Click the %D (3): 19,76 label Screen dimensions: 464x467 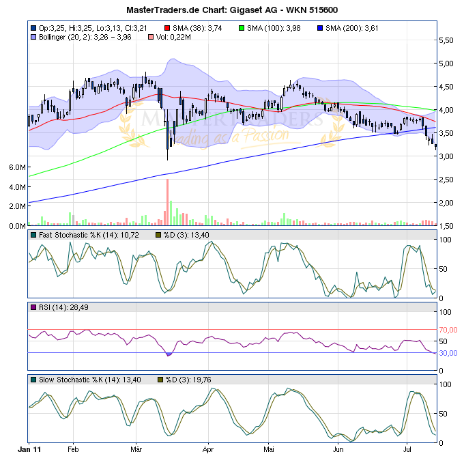[188, 380]
